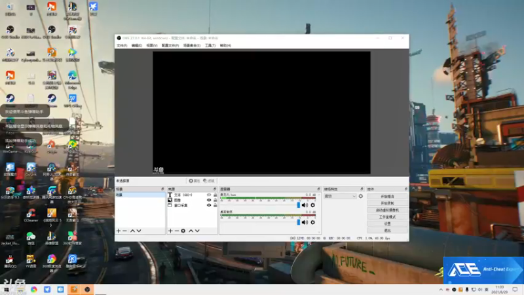524x295 pixels.
Task: Move the selected source up
Action: coord(191,231)
